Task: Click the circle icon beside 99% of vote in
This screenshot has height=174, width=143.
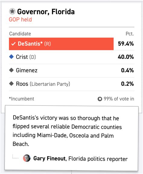Action: click(100, 99)
